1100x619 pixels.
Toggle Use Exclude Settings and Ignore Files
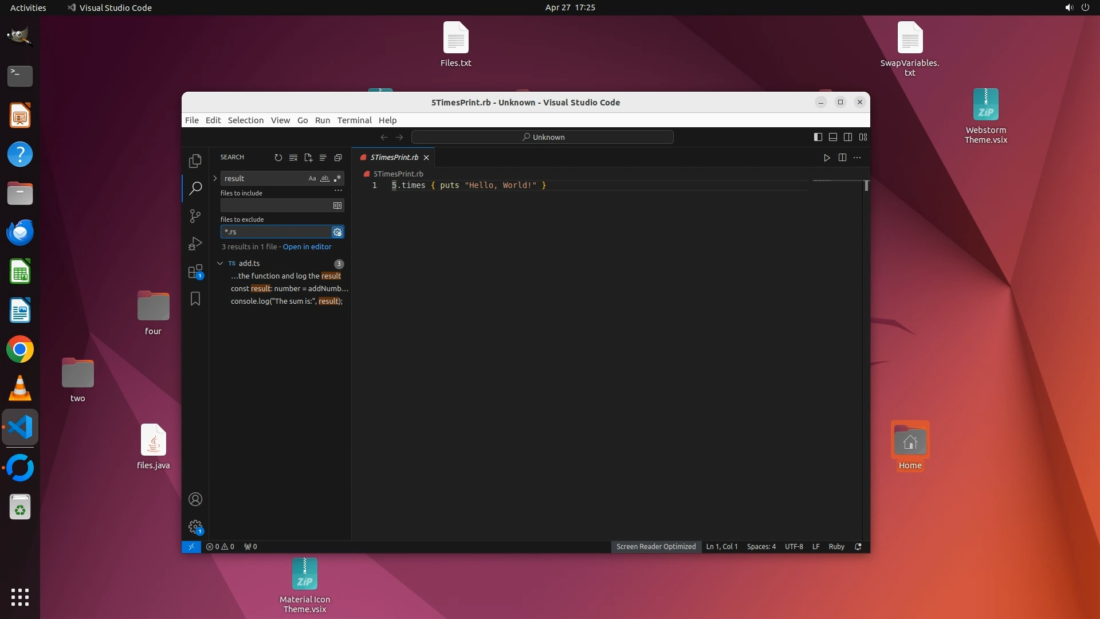(x=337, y=232)
